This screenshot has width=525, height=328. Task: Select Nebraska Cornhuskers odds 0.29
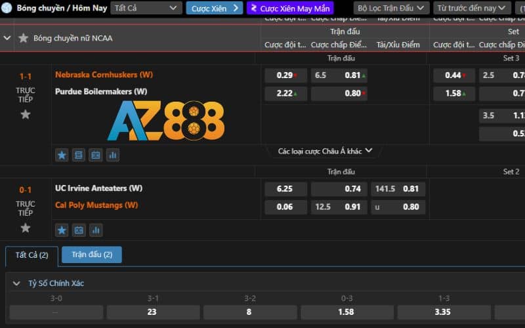tap(285, 75)
